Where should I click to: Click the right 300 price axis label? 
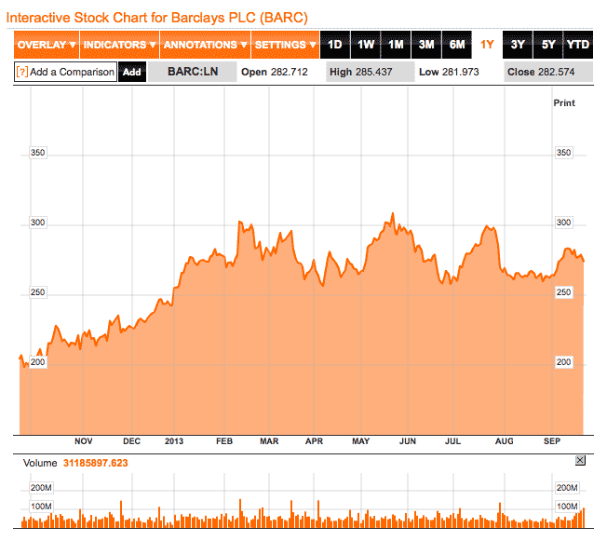[x=563, y=223]
